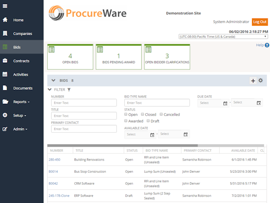Click the Documents page icon
The width and height of the screenshot is (270, 203).
point(5,88)
